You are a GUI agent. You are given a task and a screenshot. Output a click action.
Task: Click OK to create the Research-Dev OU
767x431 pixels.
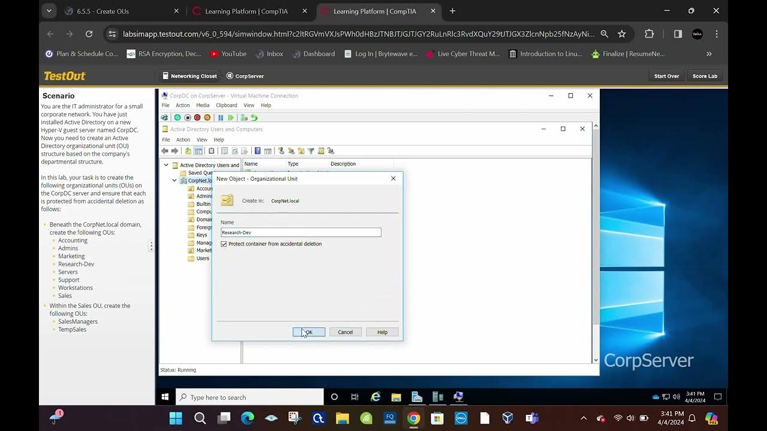[309, 332]
